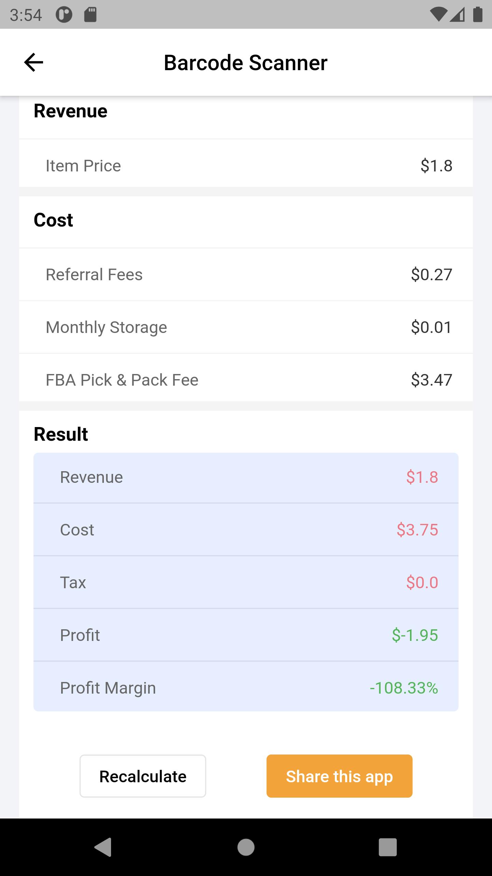Tap the battery icon in status bar
The width and height of the screenshot is (492, 876).
tap(478, 15)
